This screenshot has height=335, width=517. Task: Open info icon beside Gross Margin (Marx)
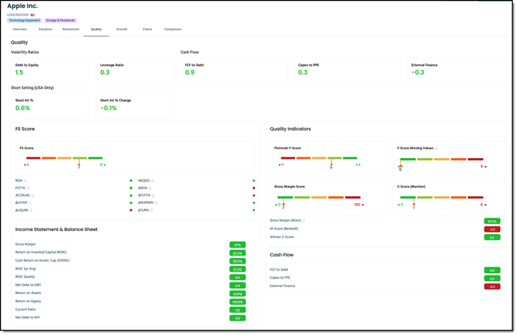pyautogui.click(x=304, y=221)
